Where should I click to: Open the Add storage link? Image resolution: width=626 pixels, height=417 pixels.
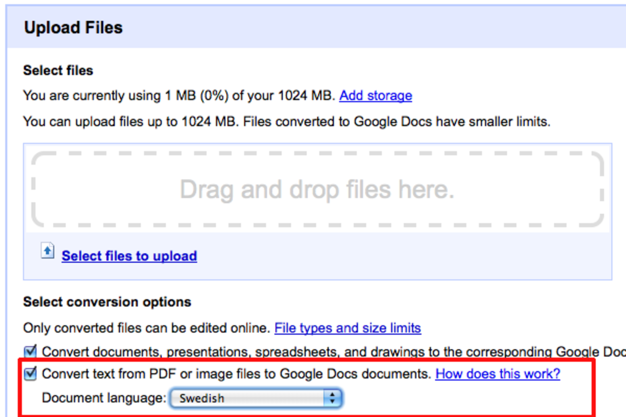376,95
